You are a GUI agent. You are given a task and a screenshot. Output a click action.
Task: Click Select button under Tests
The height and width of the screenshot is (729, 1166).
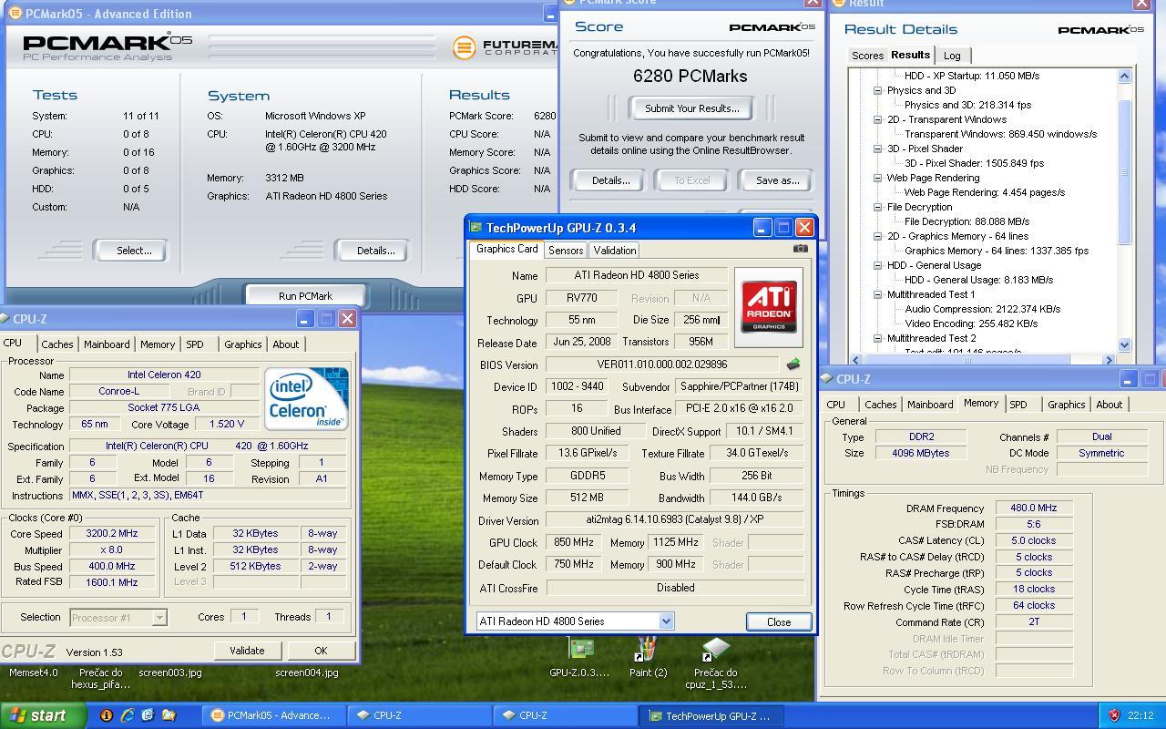(x=134, y=251)
